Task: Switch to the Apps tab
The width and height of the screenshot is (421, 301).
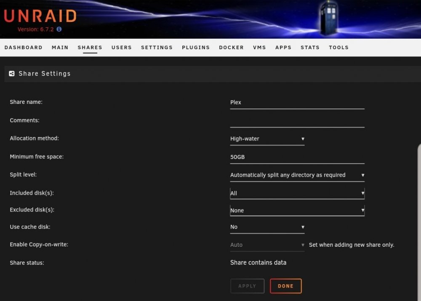Action: pos(283,48)
